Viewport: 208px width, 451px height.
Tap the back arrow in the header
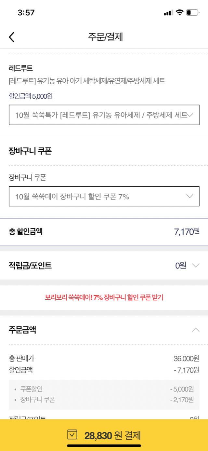[x=12, y=37]
